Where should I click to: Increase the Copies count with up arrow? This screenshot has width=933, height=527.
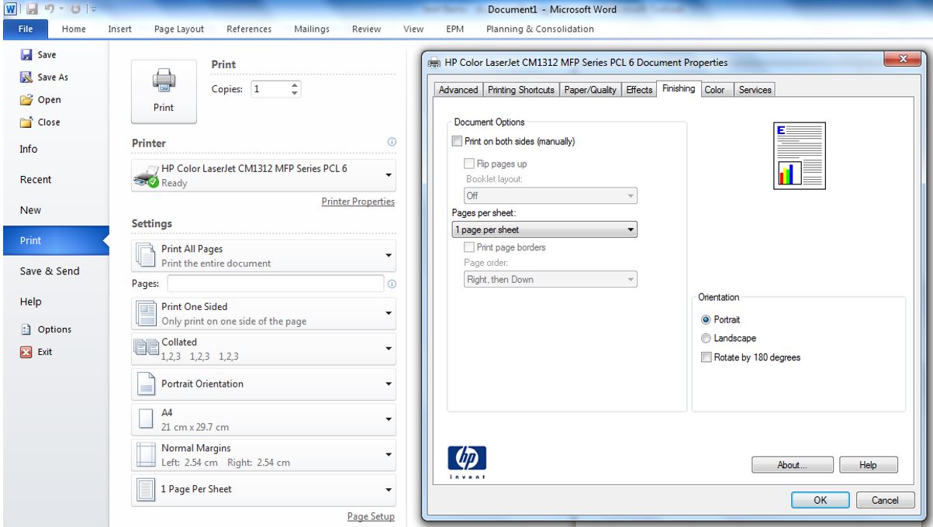click(294, 85)
